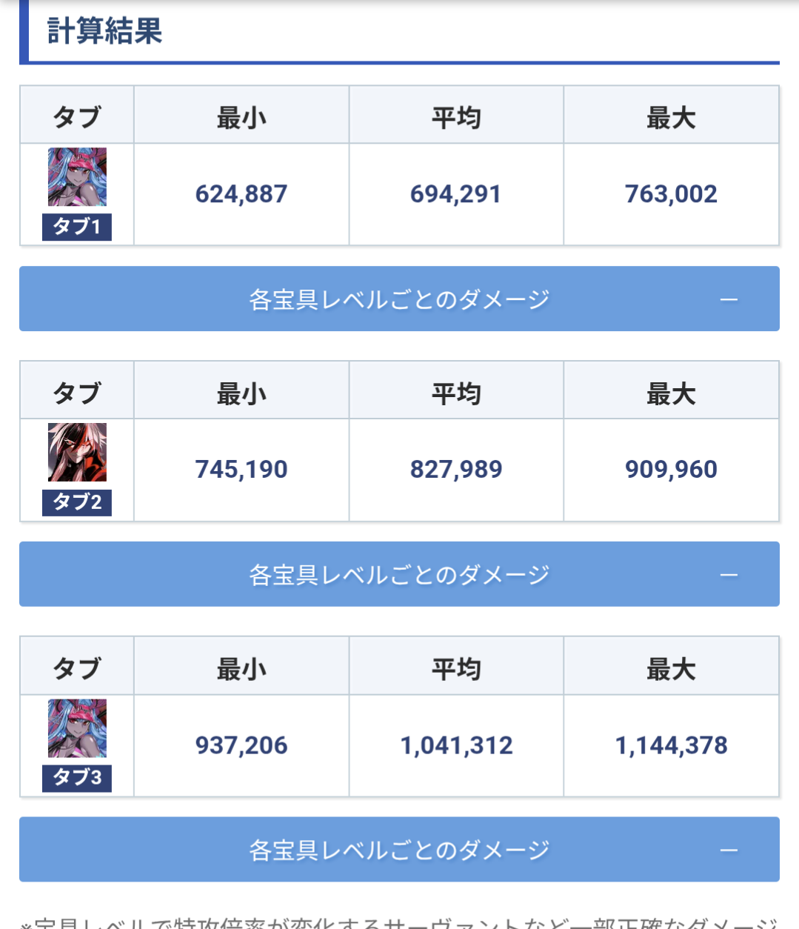Viewport: 799px width, 929px height.
Task: Click the servant portrait above タブ3
Action: coord(77,728)
